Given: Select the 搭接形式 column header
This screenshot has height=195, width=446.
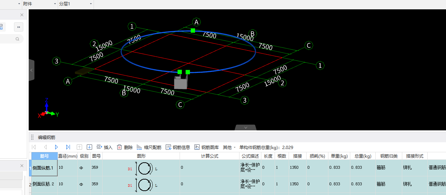Looking at the screenshot, I should click(414, 156).
